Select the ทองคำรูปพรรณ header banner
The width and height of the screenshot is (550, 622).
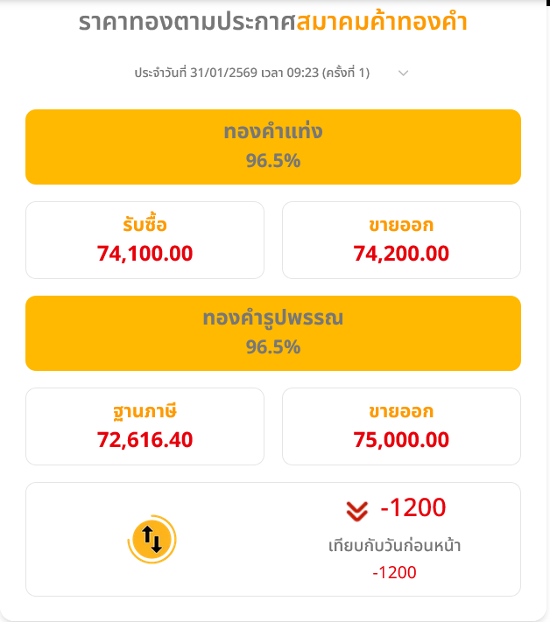coord(273,332)
